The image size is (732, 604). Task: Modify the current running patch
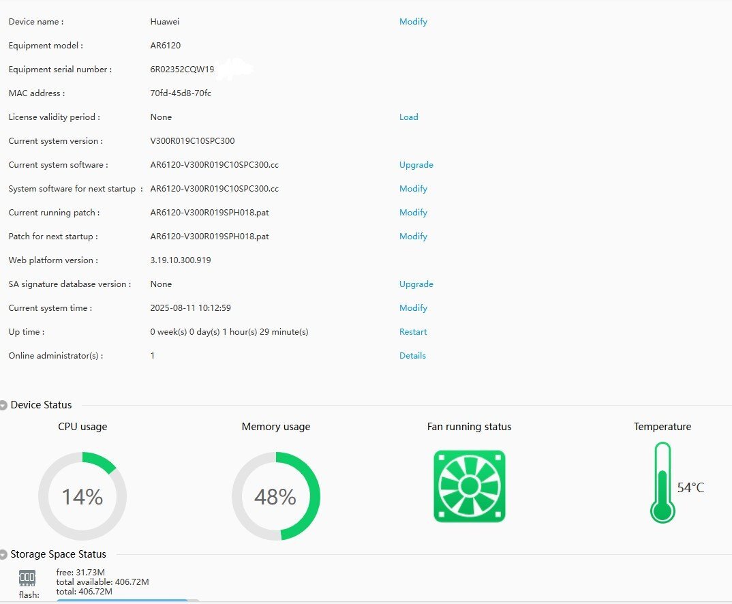pos(413,213)
